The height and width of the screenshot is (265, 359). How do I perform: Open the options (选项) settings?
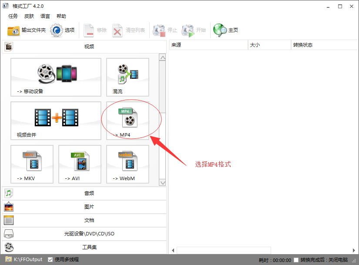click(x=63, y=30)
